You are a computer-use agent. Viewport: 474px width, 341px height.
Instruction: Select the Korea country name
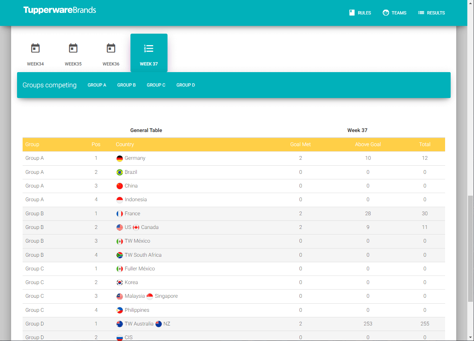[131, 283]
